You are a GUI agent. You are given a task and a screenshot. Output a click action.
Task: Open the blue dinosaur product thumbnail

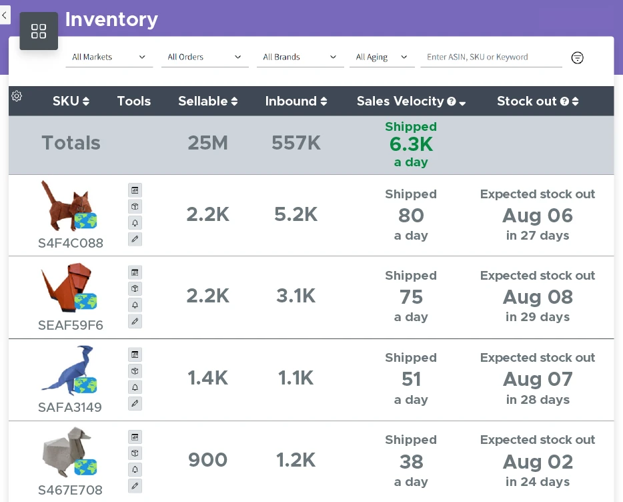[69, 370]
